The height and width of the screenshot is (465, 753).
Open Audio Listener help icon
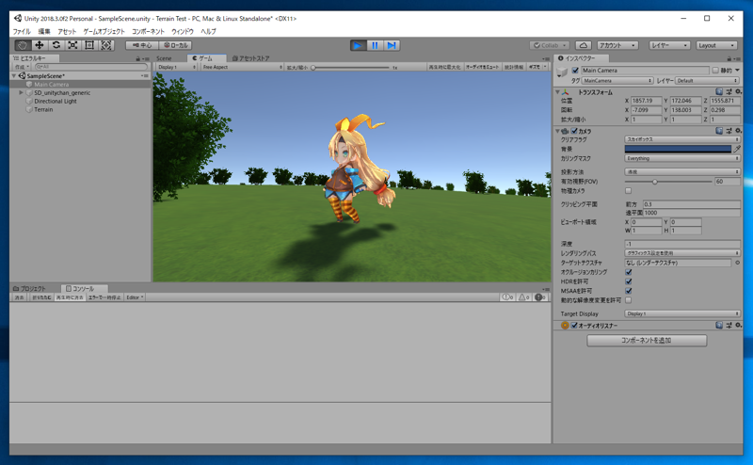[x=719, y=325]
